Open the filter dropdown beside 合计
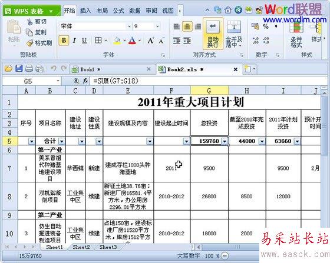This screenshot has height=263, width=330. coord(62,141)
